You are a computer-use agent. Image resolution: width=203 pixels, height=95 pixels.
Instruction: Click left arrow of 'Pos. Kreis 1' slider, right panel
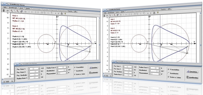coord(124,67)
